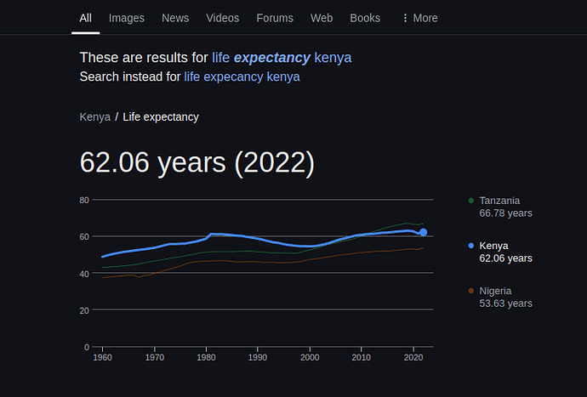Click the blue endpoint marker on Kenya line
The height and width of the screenshot is (397, 587).
click(x=423, y=232)
